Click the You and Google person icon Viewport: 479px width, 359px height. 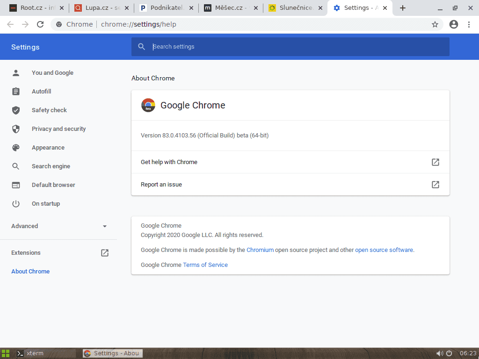click(15, 72)
